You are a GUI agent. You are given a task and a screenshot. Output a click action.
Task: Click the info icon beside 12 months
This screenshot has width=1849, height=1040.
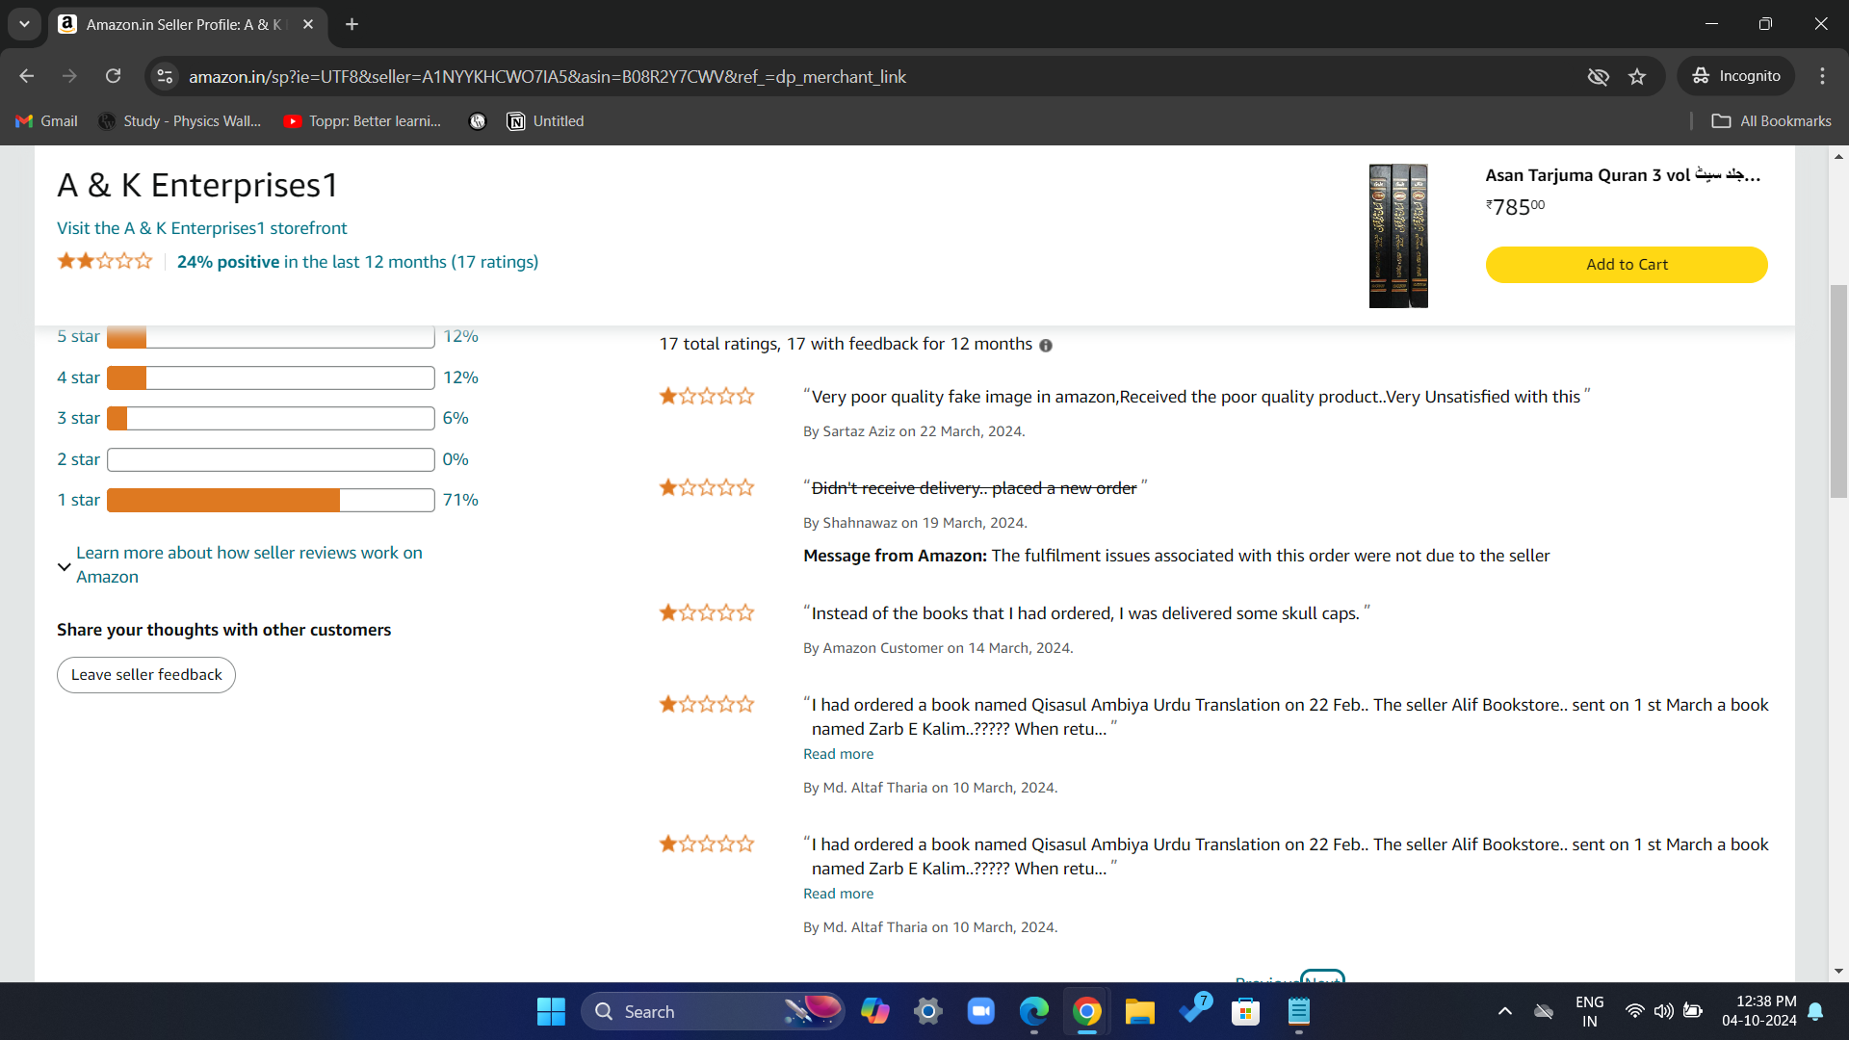coord(1046,346)
